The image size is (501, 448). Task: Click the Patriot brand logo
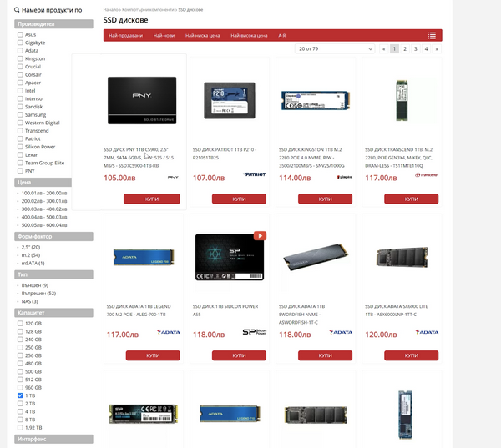click(x=255, y=175)
